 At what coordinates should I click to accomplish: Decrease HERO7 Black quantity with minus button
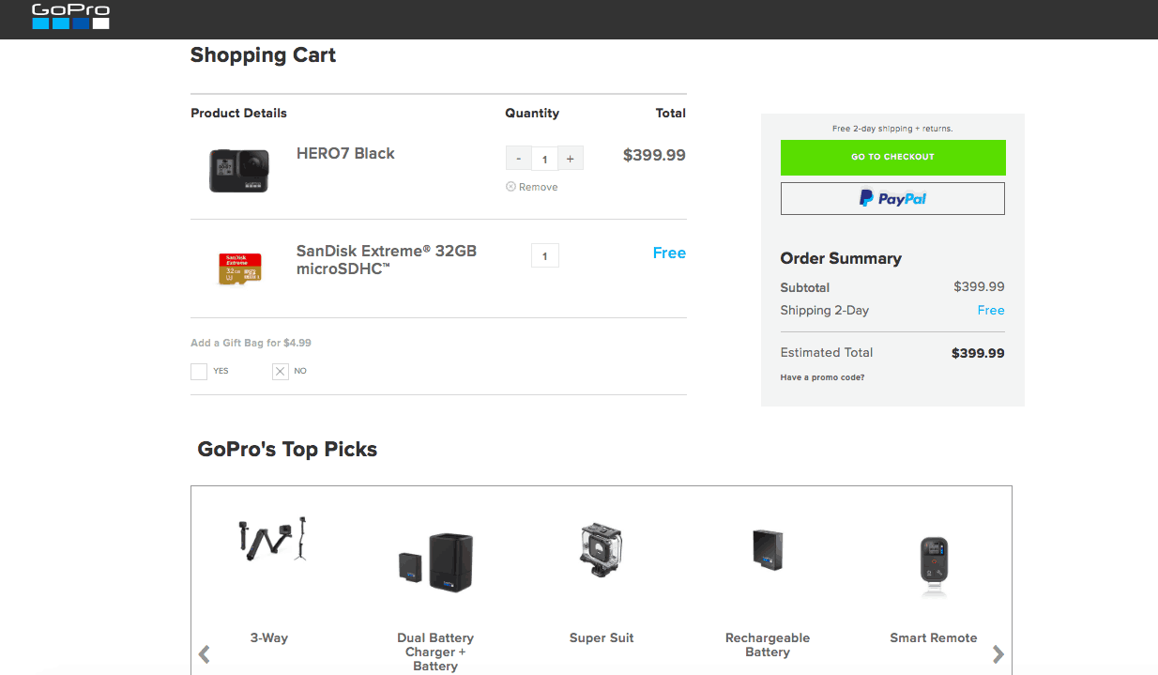coord(518,159)
